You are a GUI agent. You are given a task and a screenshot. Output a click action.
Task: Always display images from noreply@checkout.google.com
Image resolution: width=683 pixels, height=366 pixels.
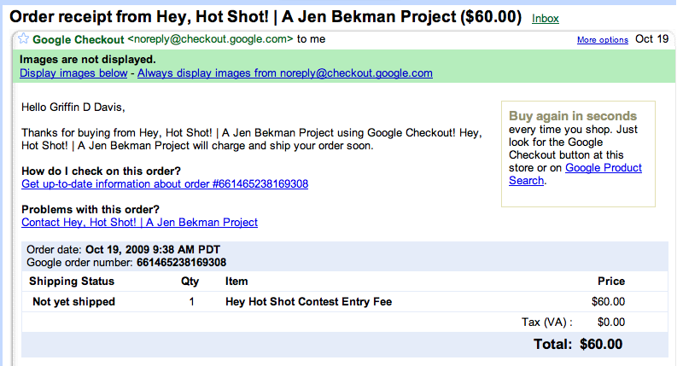point(285,73)
